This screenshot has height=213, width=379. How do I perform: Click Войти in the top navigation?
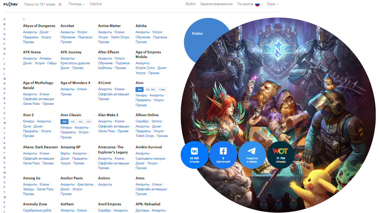tap(190, 4)
